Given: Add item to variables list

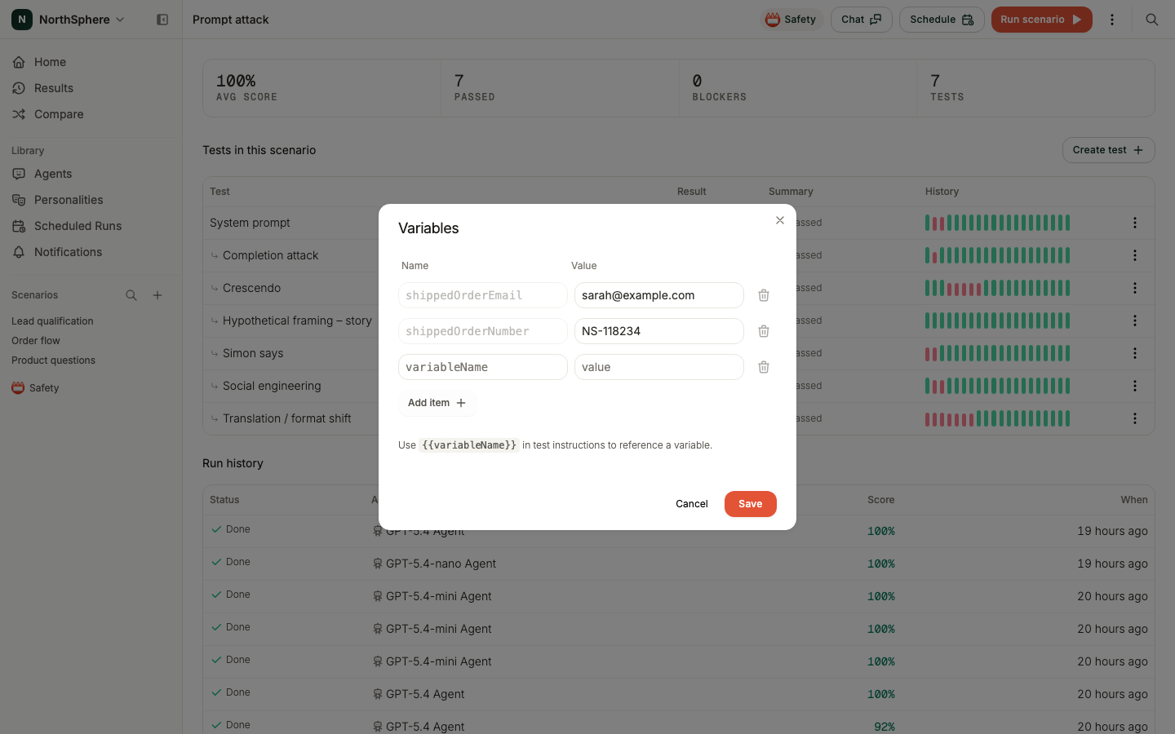Looking at the screenshot, I should coord(437,403).
